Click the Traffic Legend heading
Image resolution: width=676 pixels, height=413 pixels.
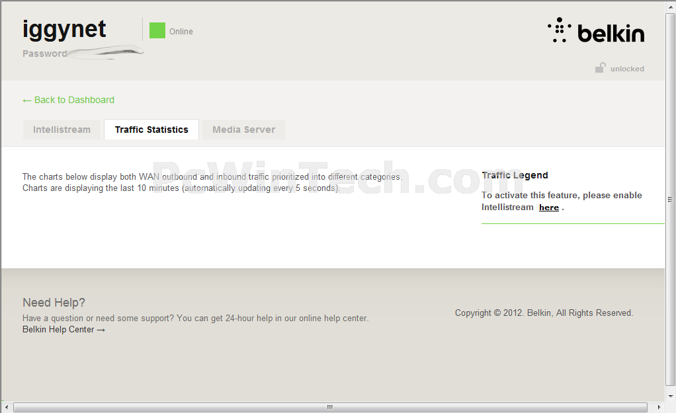515,175
